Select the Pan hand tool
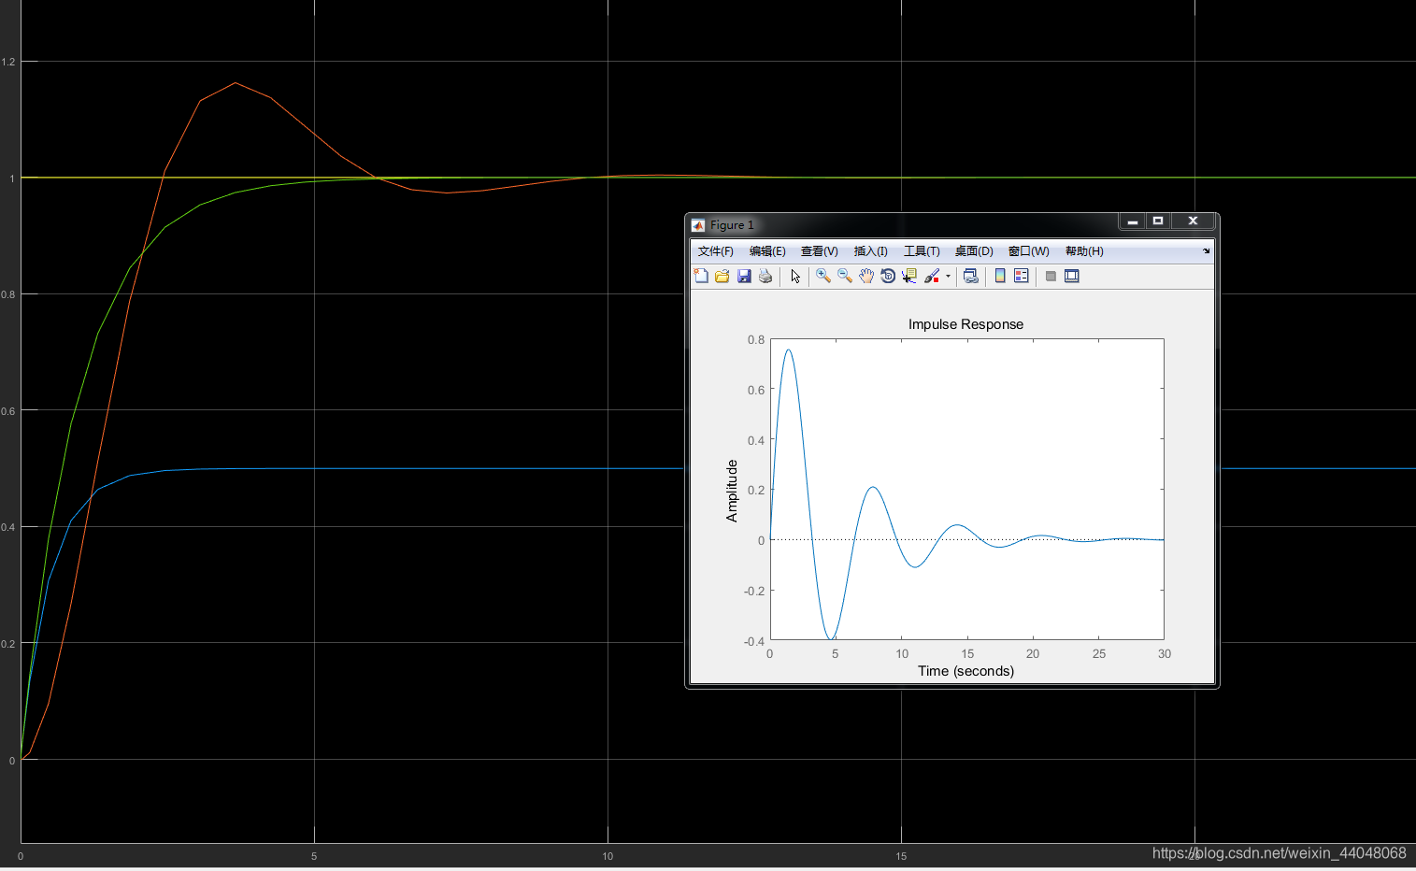This screenshot has height=871, width=1416. coord(866,276)
